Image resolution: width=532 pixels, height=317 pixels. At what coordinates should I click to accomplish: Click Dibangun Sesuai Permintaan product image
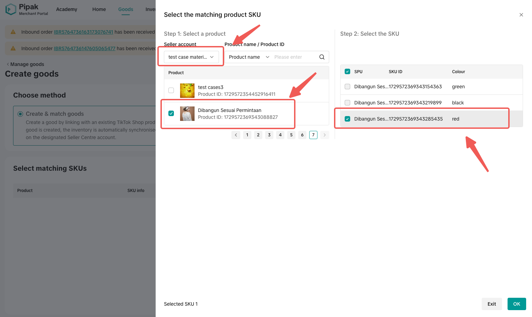187,114
